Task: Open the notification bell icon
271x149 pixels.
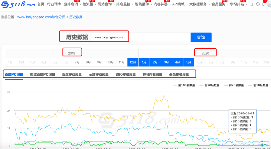Action: [x=263, y=4]
